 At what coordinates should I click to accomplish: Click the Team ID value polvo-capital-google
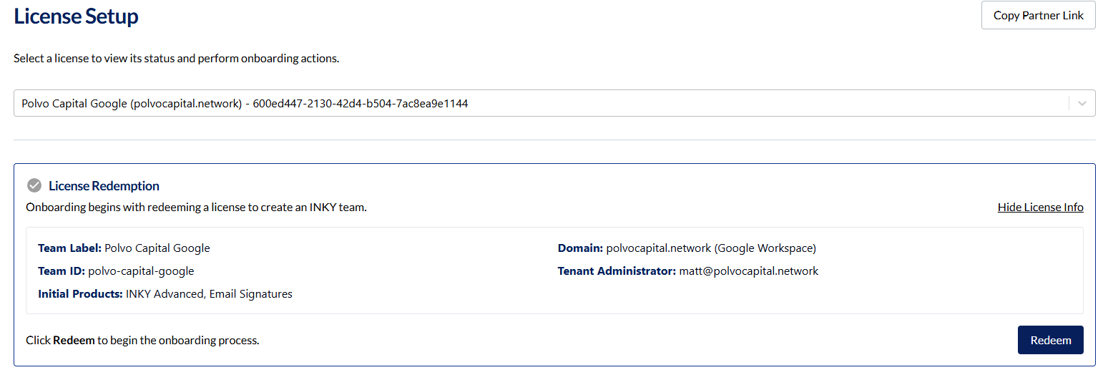click(x=141, y=271)
